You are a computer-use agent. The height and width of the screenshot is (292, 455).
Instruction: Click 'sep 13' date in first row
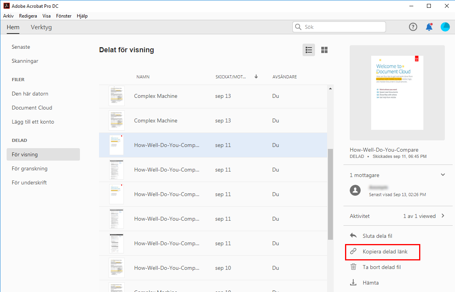click(x=223, y=96)
